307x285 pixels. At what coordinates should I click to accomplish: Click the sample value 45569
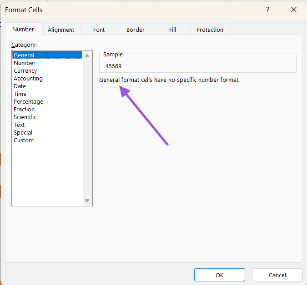[113, 66]
